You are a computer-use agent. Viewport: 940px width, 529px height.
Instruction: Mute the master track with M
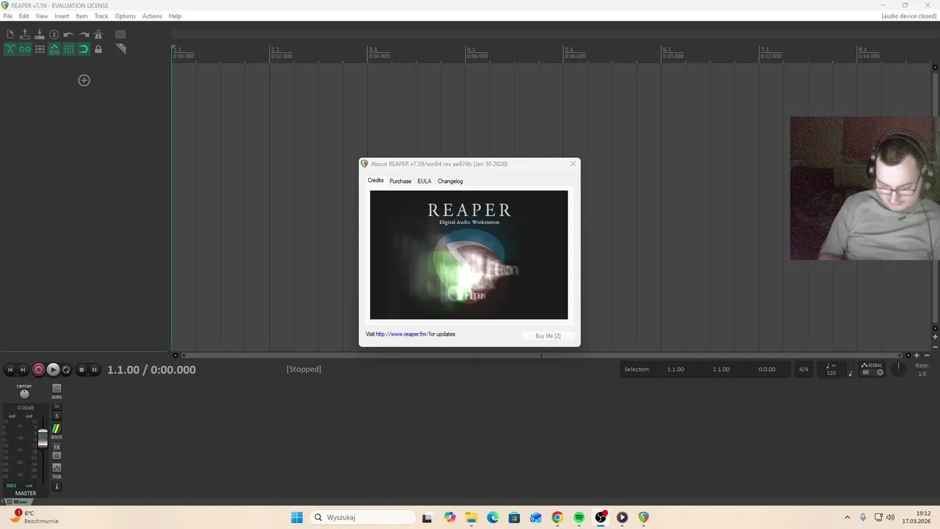tap(57, 406)
